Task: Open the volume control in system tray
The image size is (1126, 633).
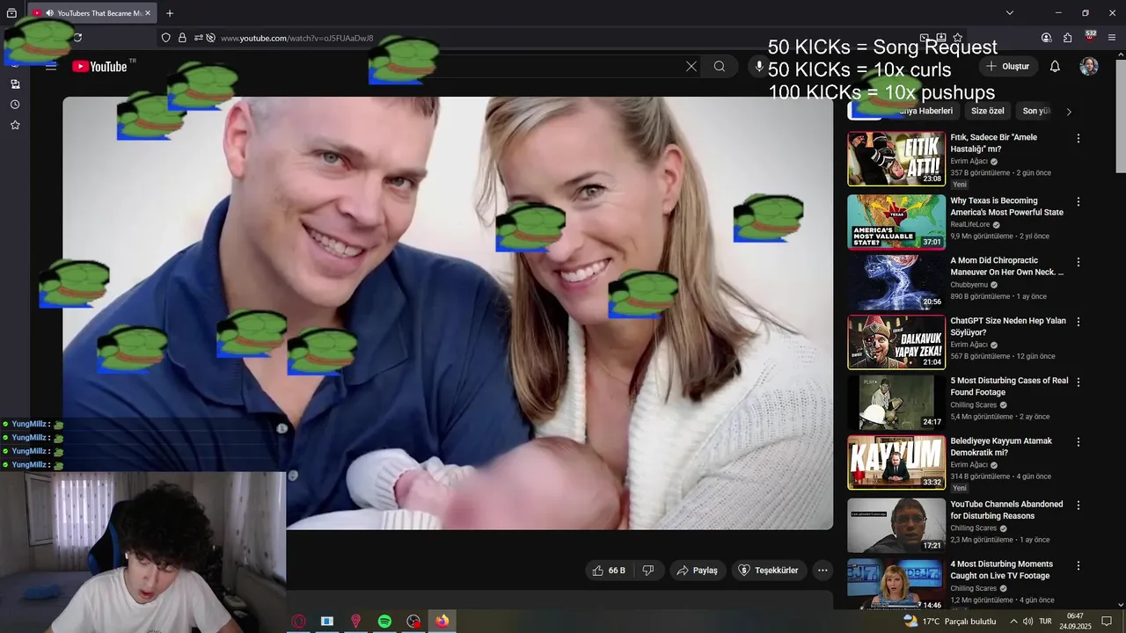Action: pos(1027,622)
